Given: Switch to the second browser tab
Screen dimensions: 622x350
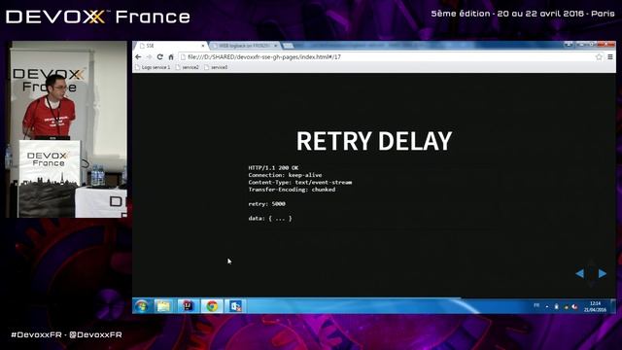Looking at the screenshot, I should pos(244,46).
